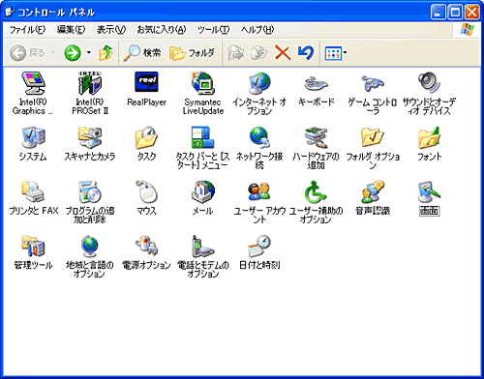Open the マウス icon
484x379 pixels.
pyautogui.click(x=146, y=192)
